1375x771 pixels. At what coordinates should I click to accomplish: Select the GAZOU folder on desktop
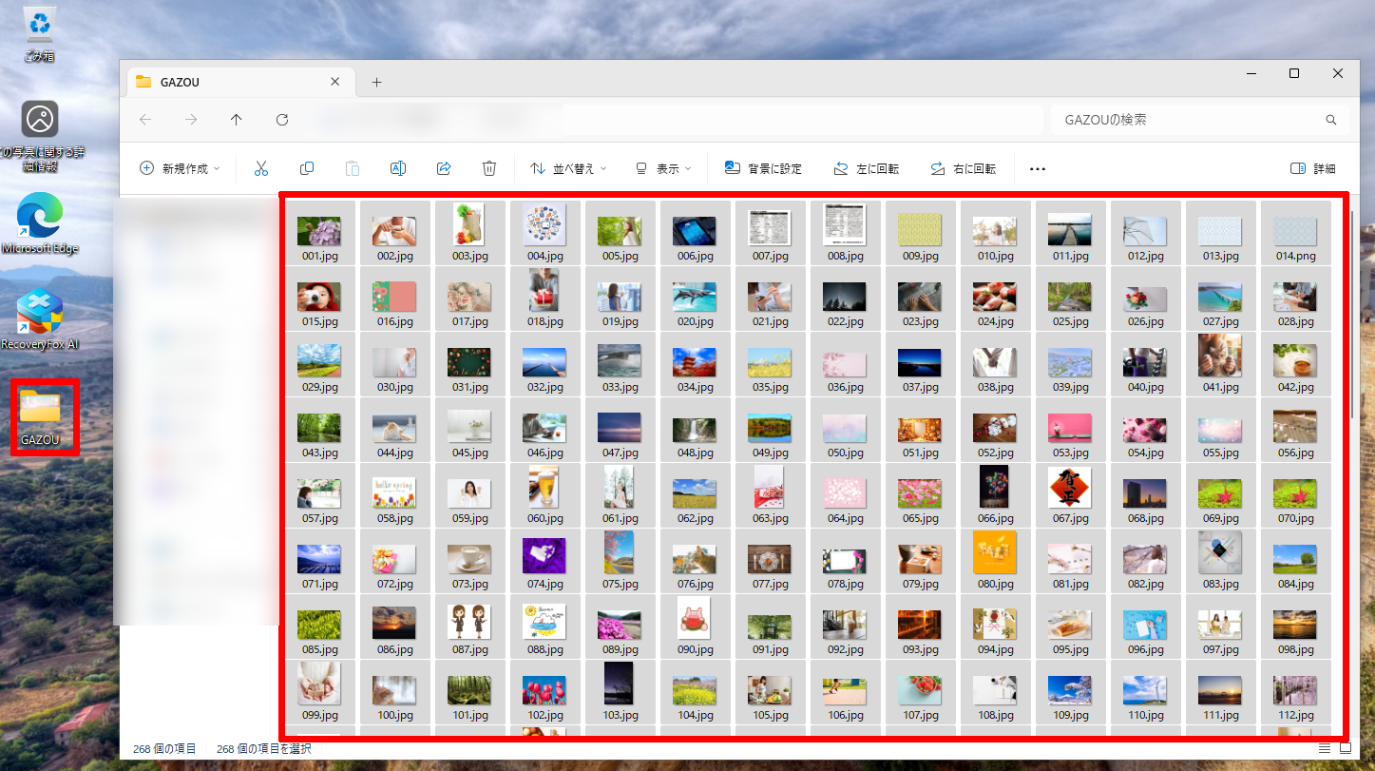coord(40,416)
